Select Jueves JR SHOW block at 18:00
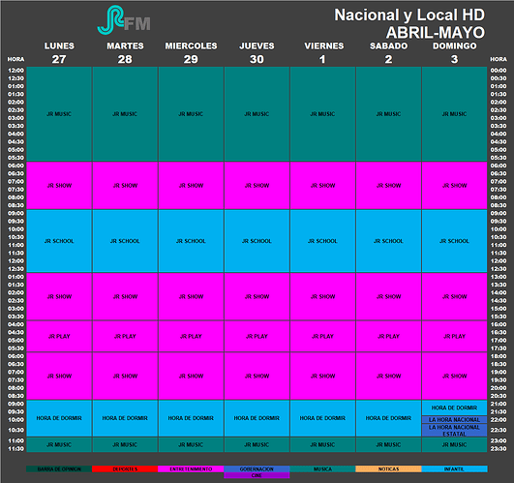 (257, 376)
